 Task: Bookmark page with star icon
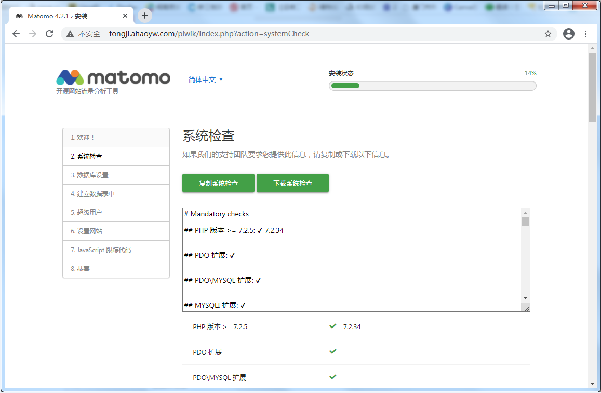pos(547,34)
